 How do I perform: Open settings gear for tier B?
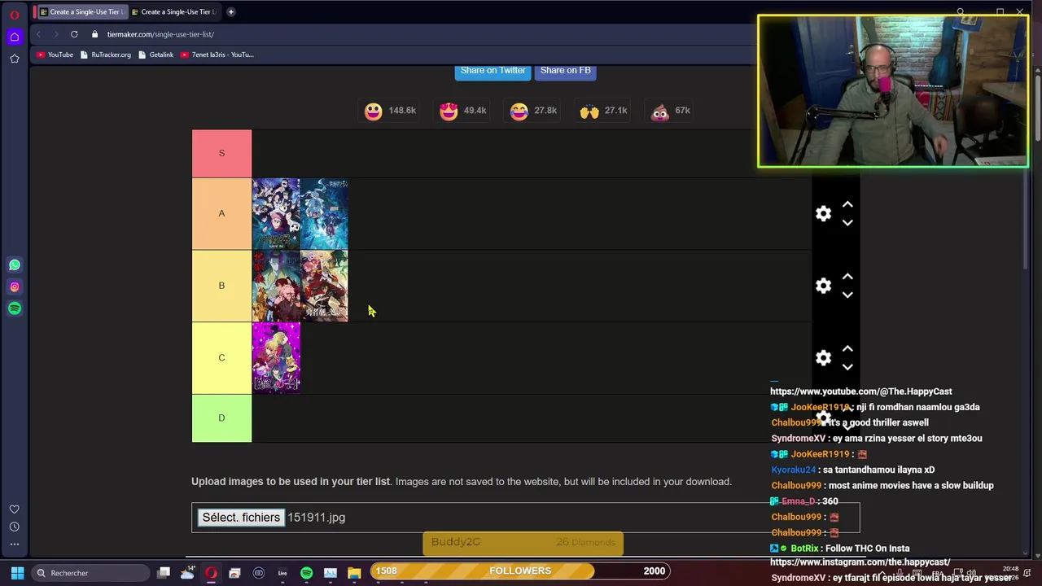[824, 286]
